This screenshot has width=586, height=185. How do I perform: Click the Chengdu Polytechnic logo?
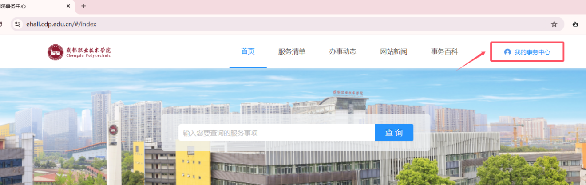pos(79,52)
